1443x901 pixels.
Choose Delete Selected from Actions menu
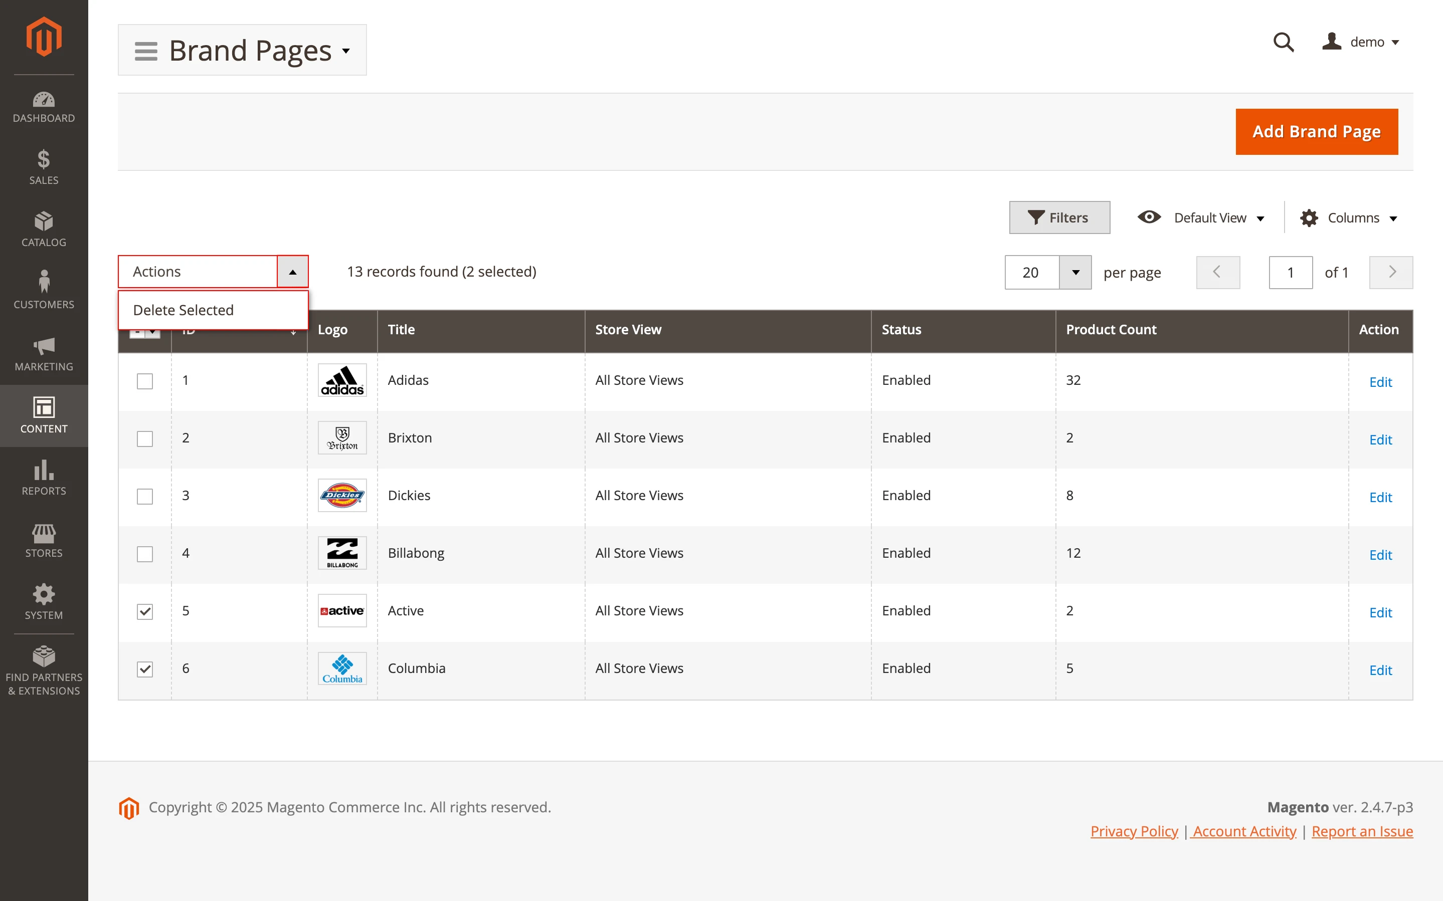point(184,310)
